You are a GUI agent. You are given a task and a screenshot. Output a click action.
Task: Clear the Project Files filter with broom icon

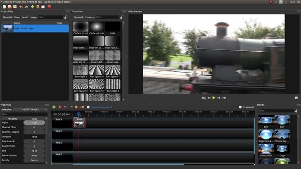[x=65, y=17]
